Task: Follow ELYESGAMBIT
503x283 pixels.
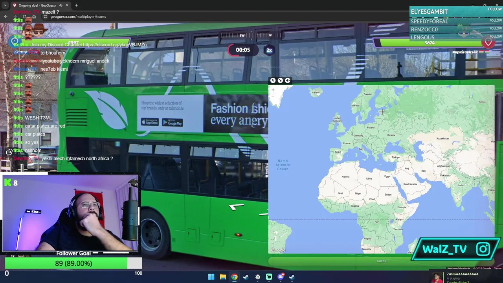Action: [495, 9]
